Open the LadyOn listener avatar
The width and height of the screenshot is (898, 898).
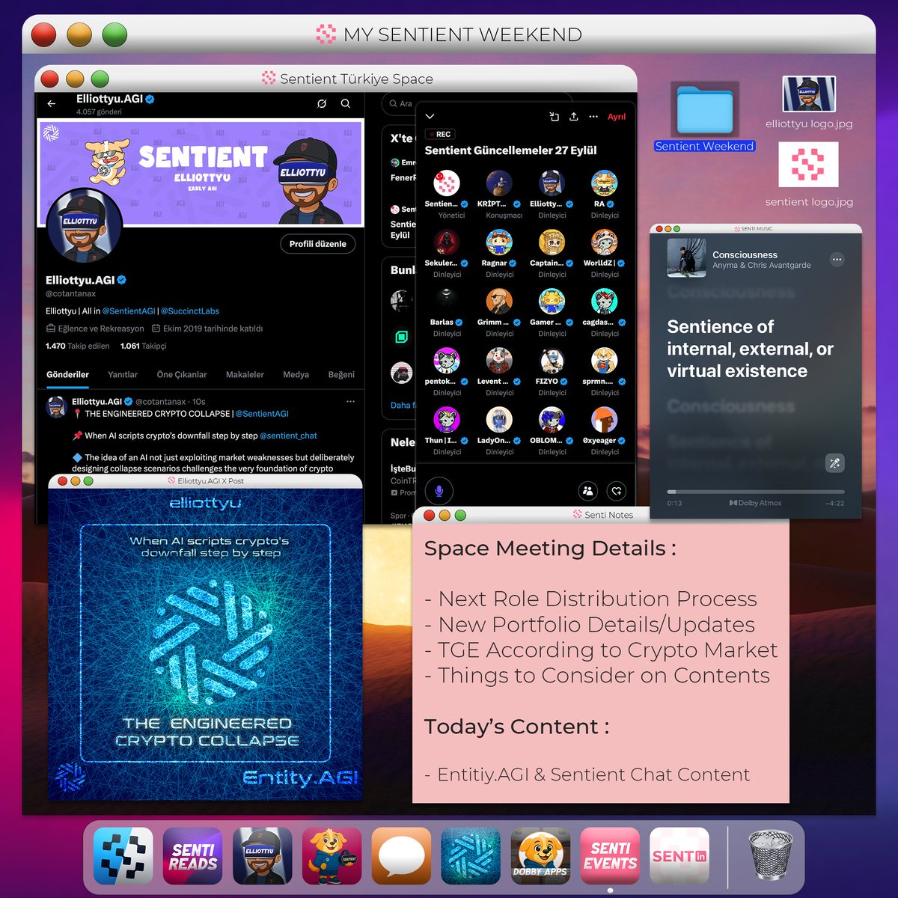coord(499,419)
